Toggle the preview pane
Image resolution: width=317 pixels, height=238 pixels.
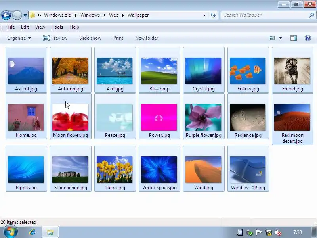[294, 38]
